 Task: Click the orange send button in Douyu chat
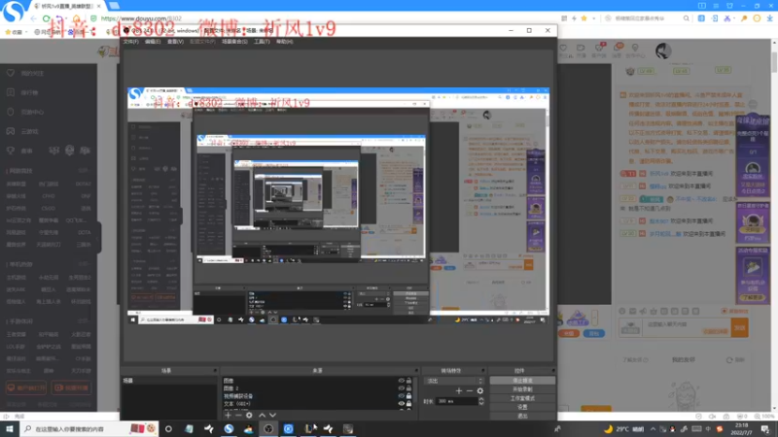click(739, 327)
